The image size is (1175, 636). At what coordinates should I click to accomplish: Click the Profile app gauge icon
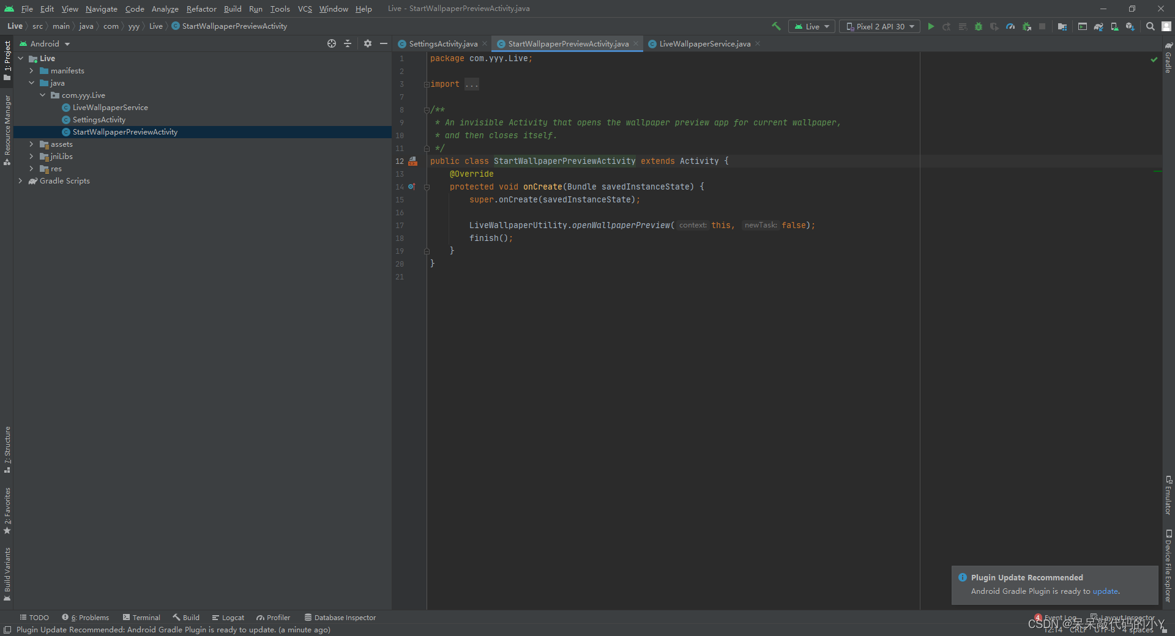[1010, 26]
